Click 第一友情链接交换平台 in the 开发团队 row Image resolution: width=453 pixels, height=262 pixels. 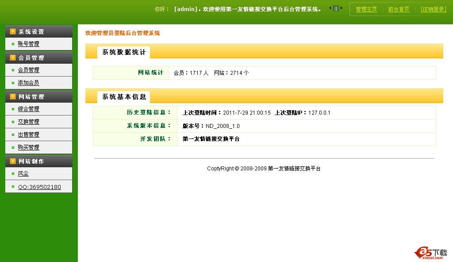[x=211, y=139]
